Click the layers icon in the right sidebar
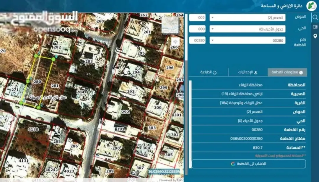 tap(315, 27)
